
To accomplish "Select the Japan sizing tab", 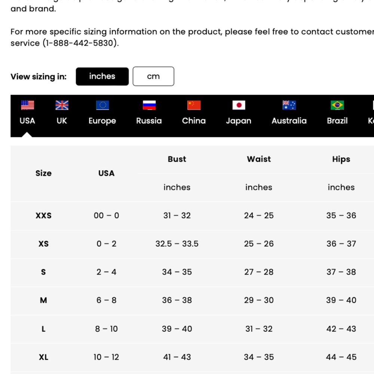I will pos(239,121).
